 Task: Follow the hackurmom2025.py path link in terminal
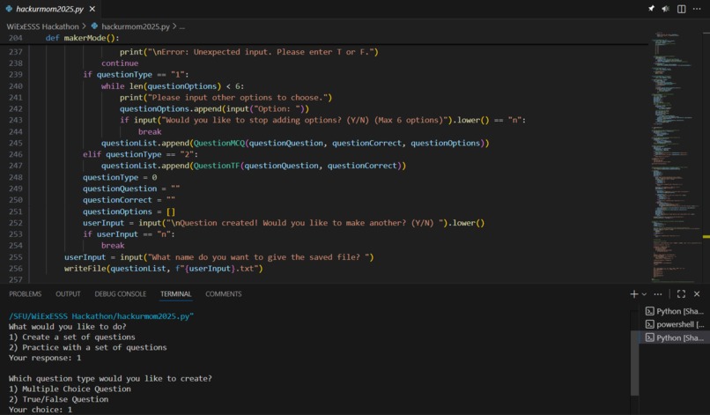point(101,316)
